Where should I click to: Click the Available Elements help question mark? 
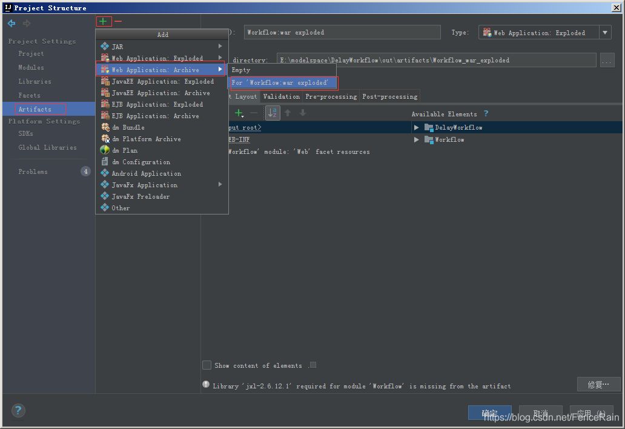point(486,114)
